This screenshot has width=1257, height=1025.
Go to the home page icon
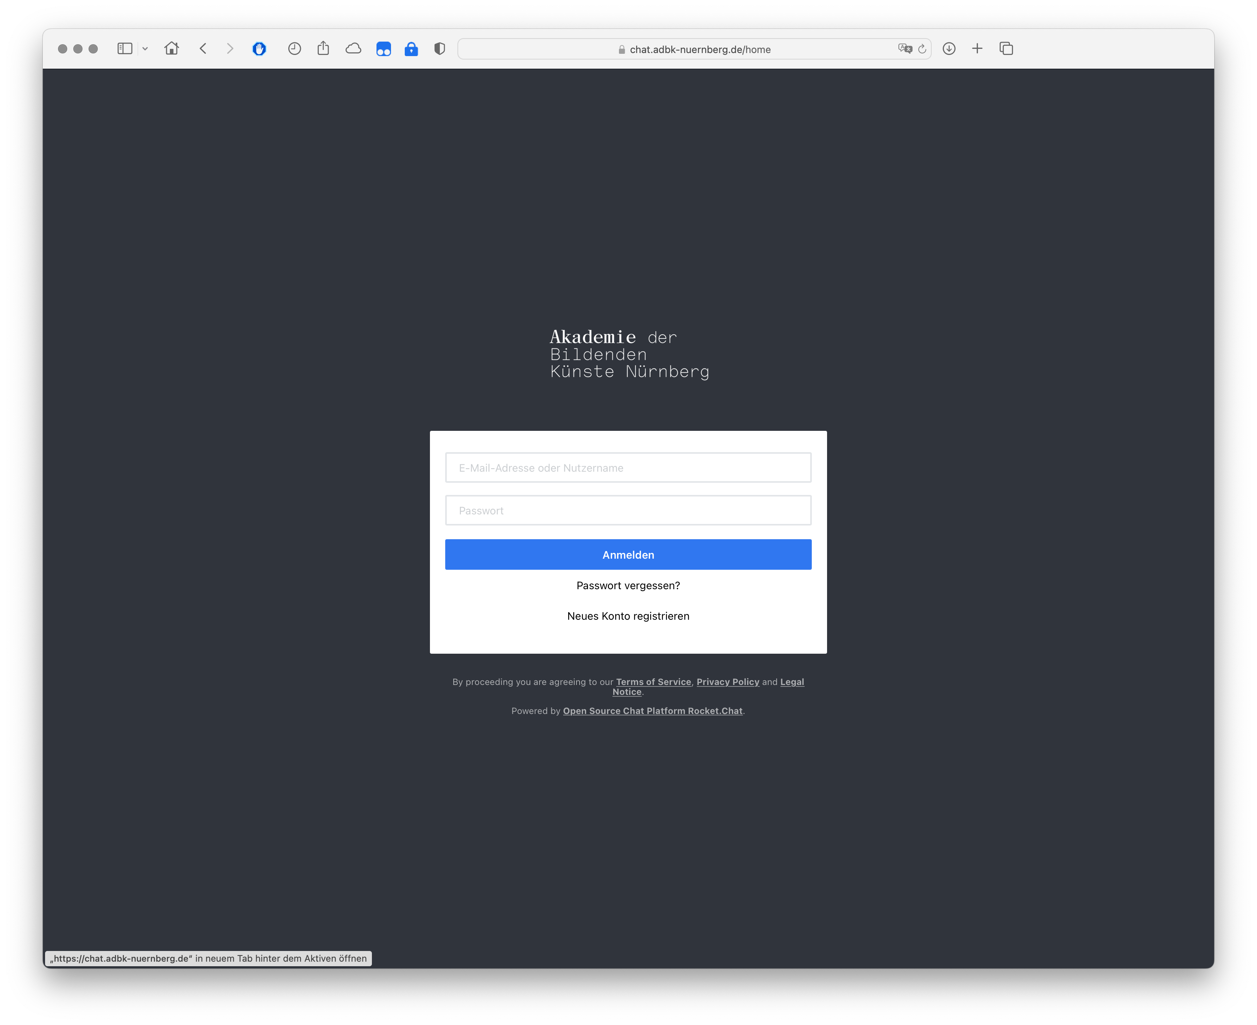(x=172, y=48)
